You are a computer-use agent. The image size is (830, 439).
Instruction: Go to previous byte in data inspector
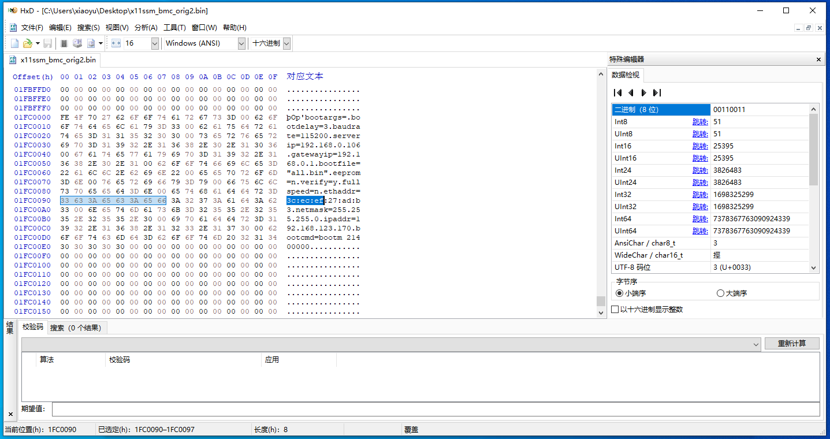click(631, 92)
